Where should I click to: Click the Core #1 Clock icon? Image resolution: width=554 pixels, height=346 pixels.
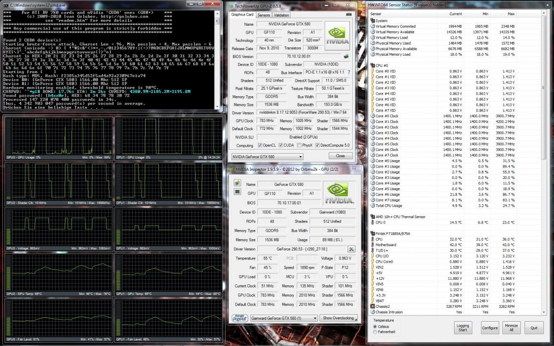373,121
